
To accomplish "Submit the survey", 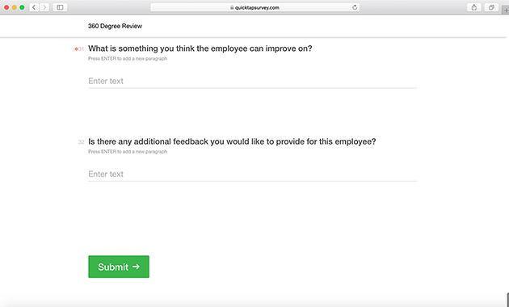I will [119, 267].
